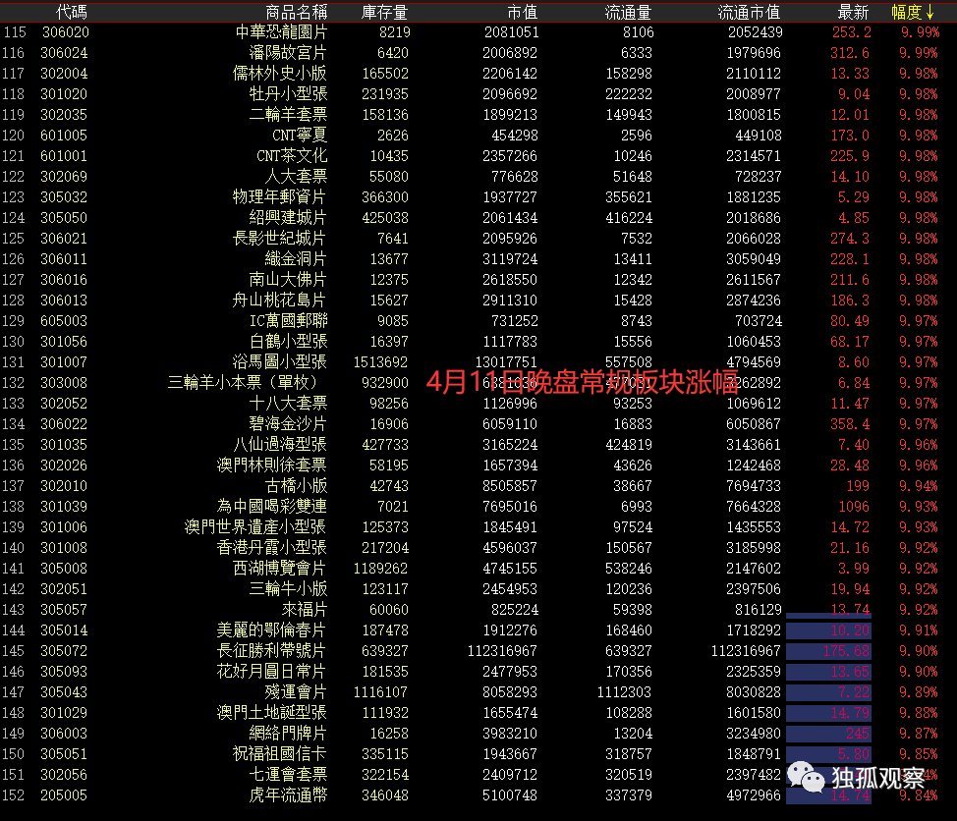The height and width of the screenshot is (821, 957).
Task: Select the 長征勝利帶號片 row name
Action: 271,651
